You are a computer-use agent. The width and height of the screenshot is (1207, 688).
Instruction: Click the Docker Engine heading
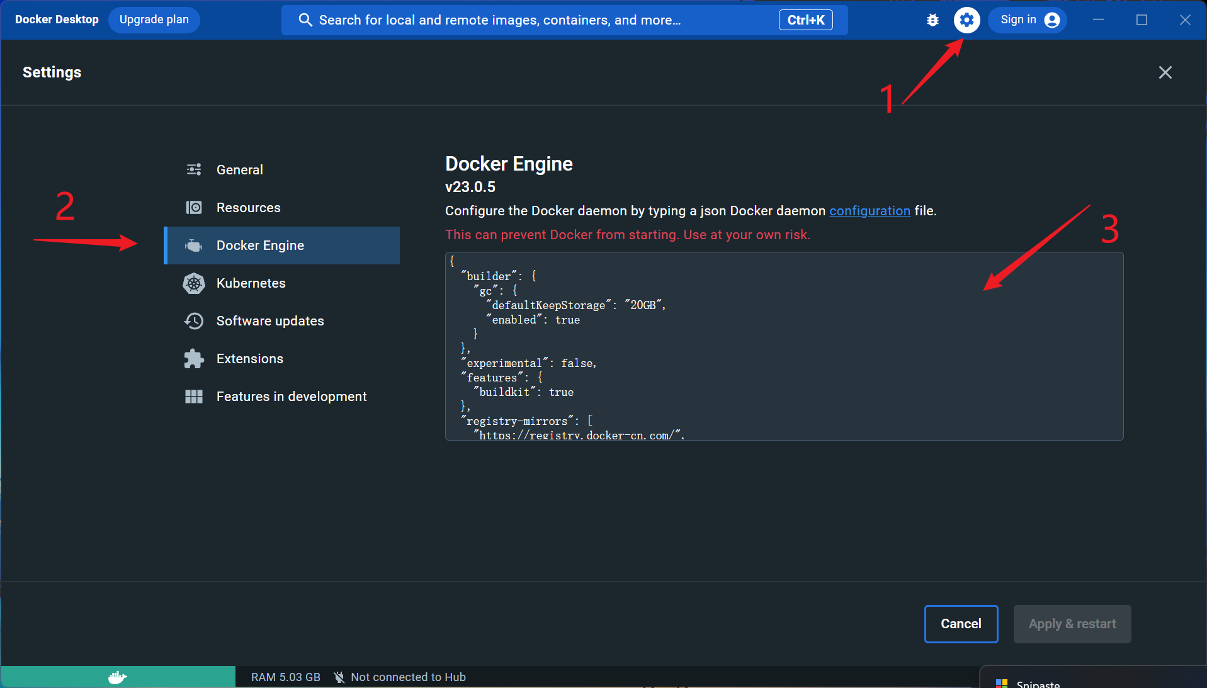[x=509, y=164]
